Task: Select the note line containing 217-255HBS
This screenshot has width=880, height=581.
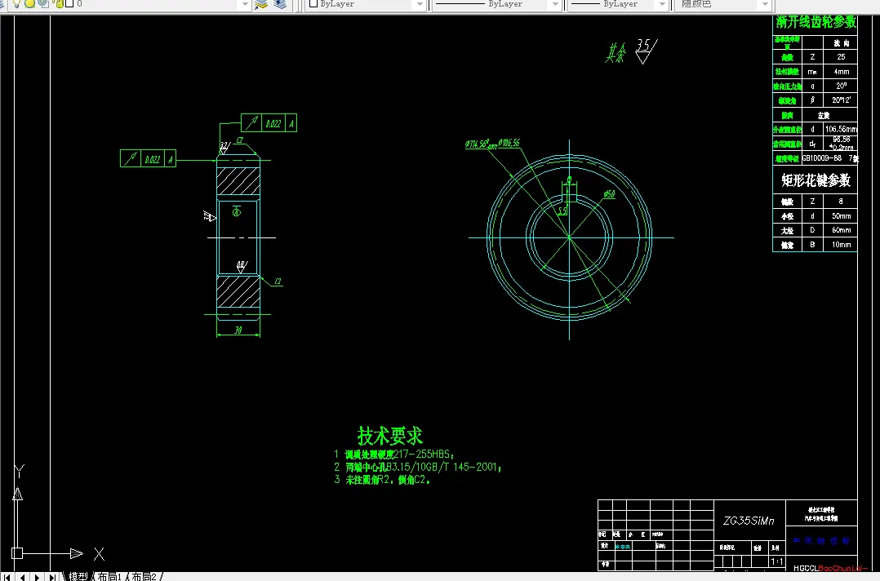Action: (x=394, y=455)
